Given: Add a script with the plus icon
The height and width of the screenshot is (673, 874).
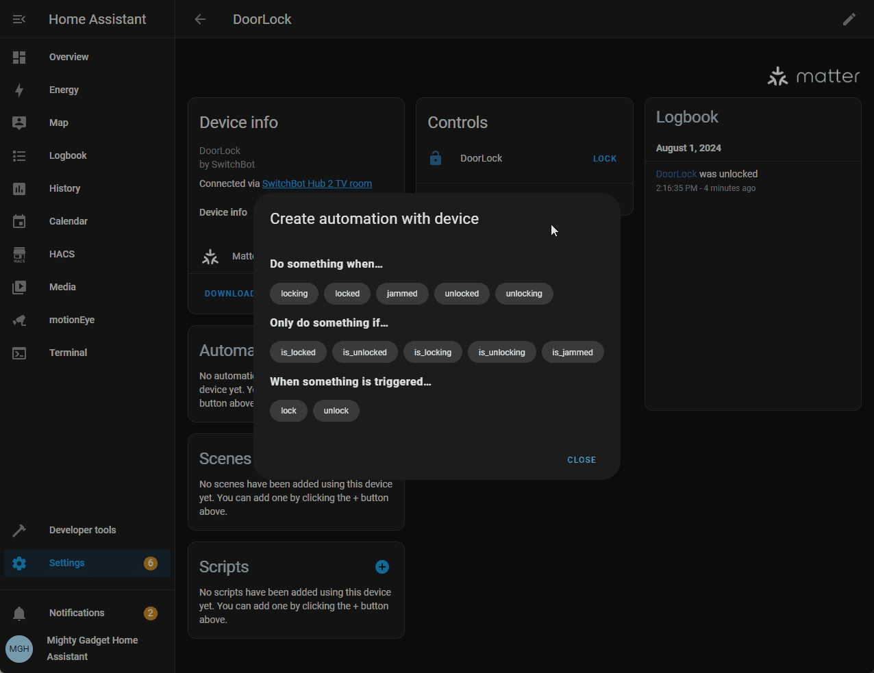Looking at the screenshot, I should tap(382, 567).
